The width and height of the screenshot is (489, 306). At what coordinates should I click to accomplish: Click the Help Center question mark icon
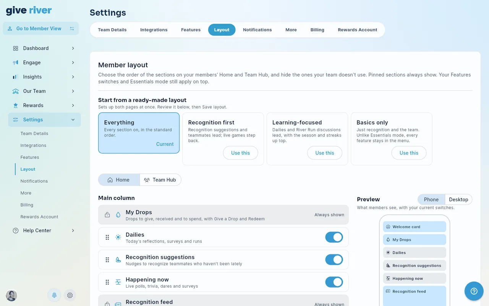(16, 231)
